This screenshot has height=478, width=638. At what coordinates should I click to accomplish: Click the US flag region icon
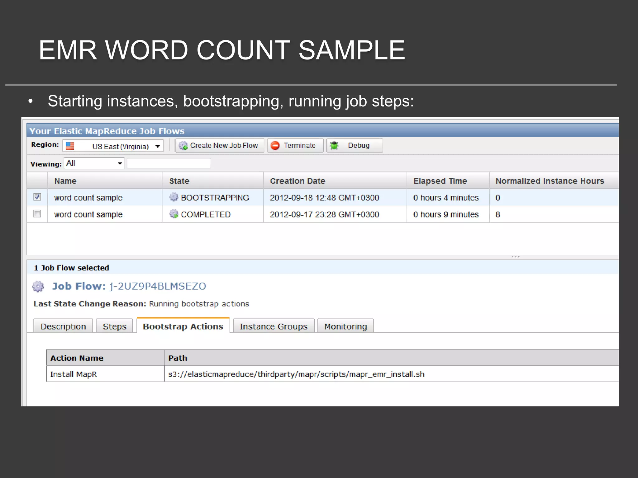[x=70, y=146]
